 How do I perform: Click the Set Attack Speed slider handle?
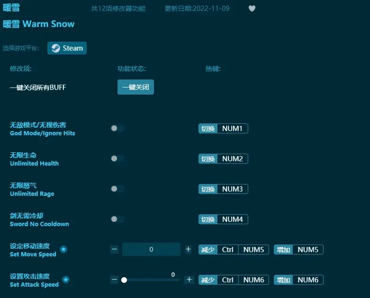[124, 280]
